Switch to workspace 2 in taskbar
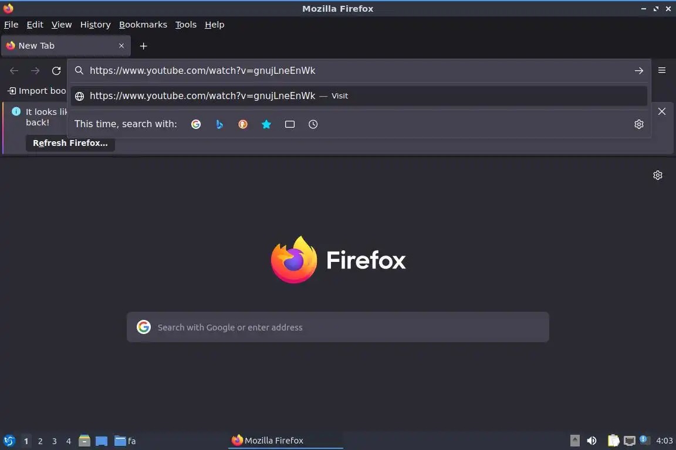 pyautogui.click(x=40, y=441)
